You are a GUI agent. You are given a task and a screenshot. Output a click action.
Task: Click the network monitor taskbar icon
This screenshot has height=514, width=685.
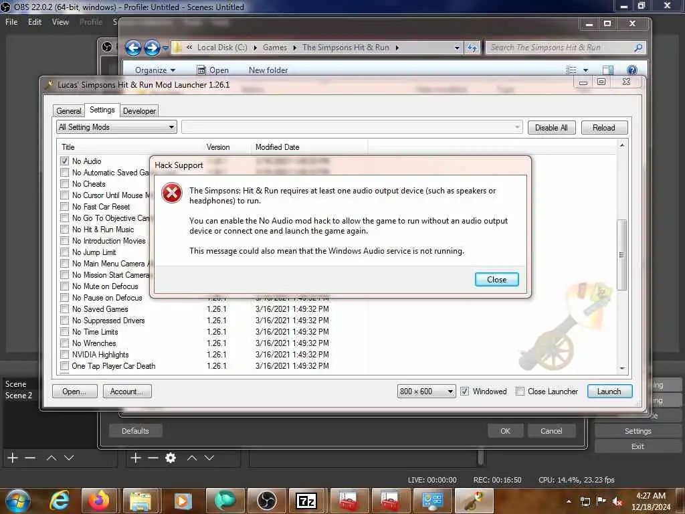click(x=433, y=501)
